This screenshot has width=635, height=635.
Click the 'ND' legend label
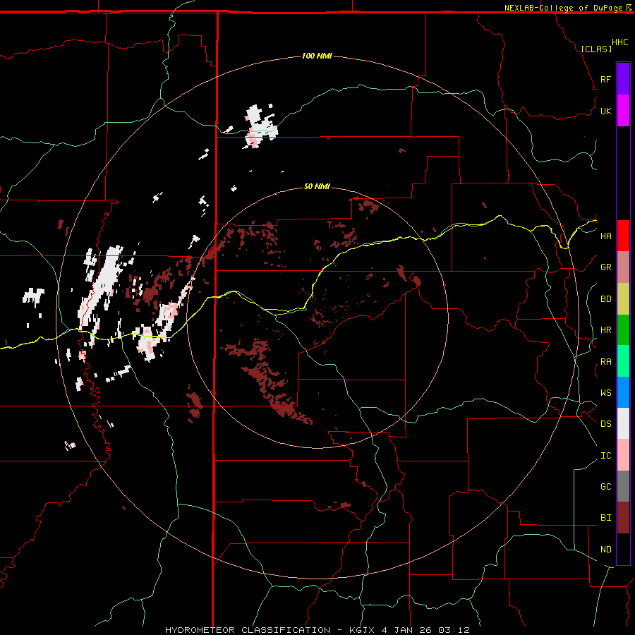coord(605,550)
